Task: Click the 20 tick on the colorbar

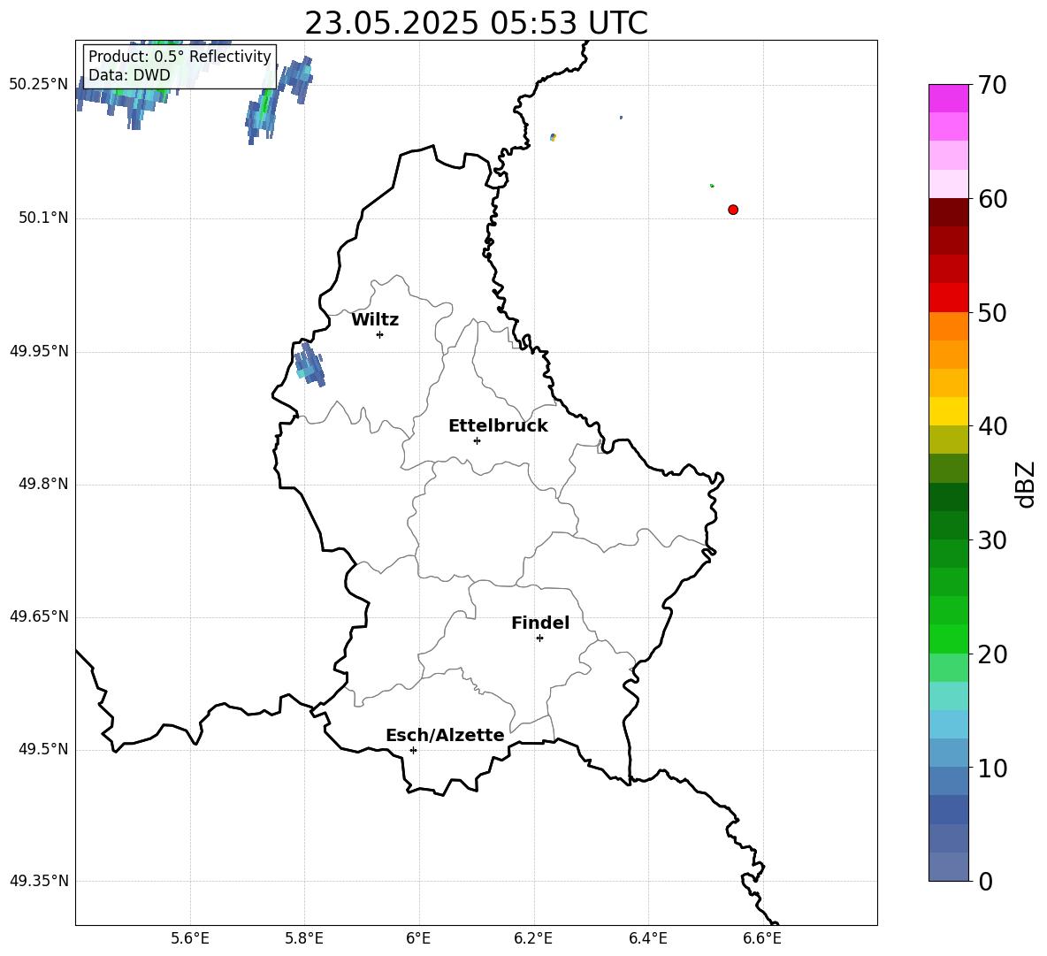Action: pyautogui.click(x=991, y=654)
